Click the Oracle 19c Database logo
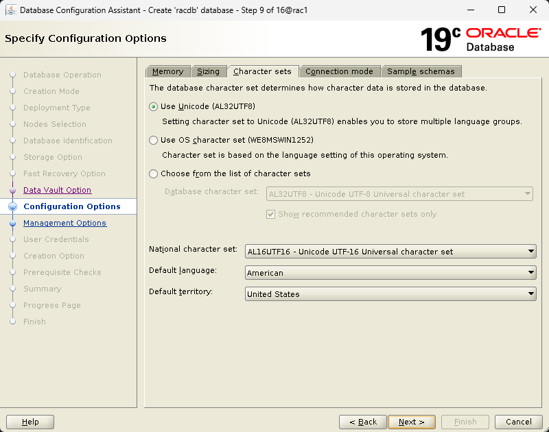 pos(480,39)
